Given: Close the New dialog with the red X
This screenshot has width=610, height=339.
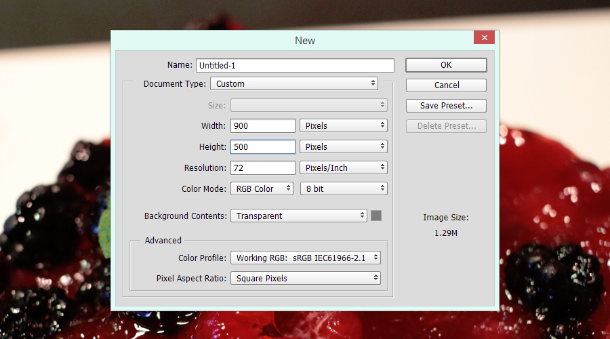Looking at the screenshot, I should (x=483, y=39).
